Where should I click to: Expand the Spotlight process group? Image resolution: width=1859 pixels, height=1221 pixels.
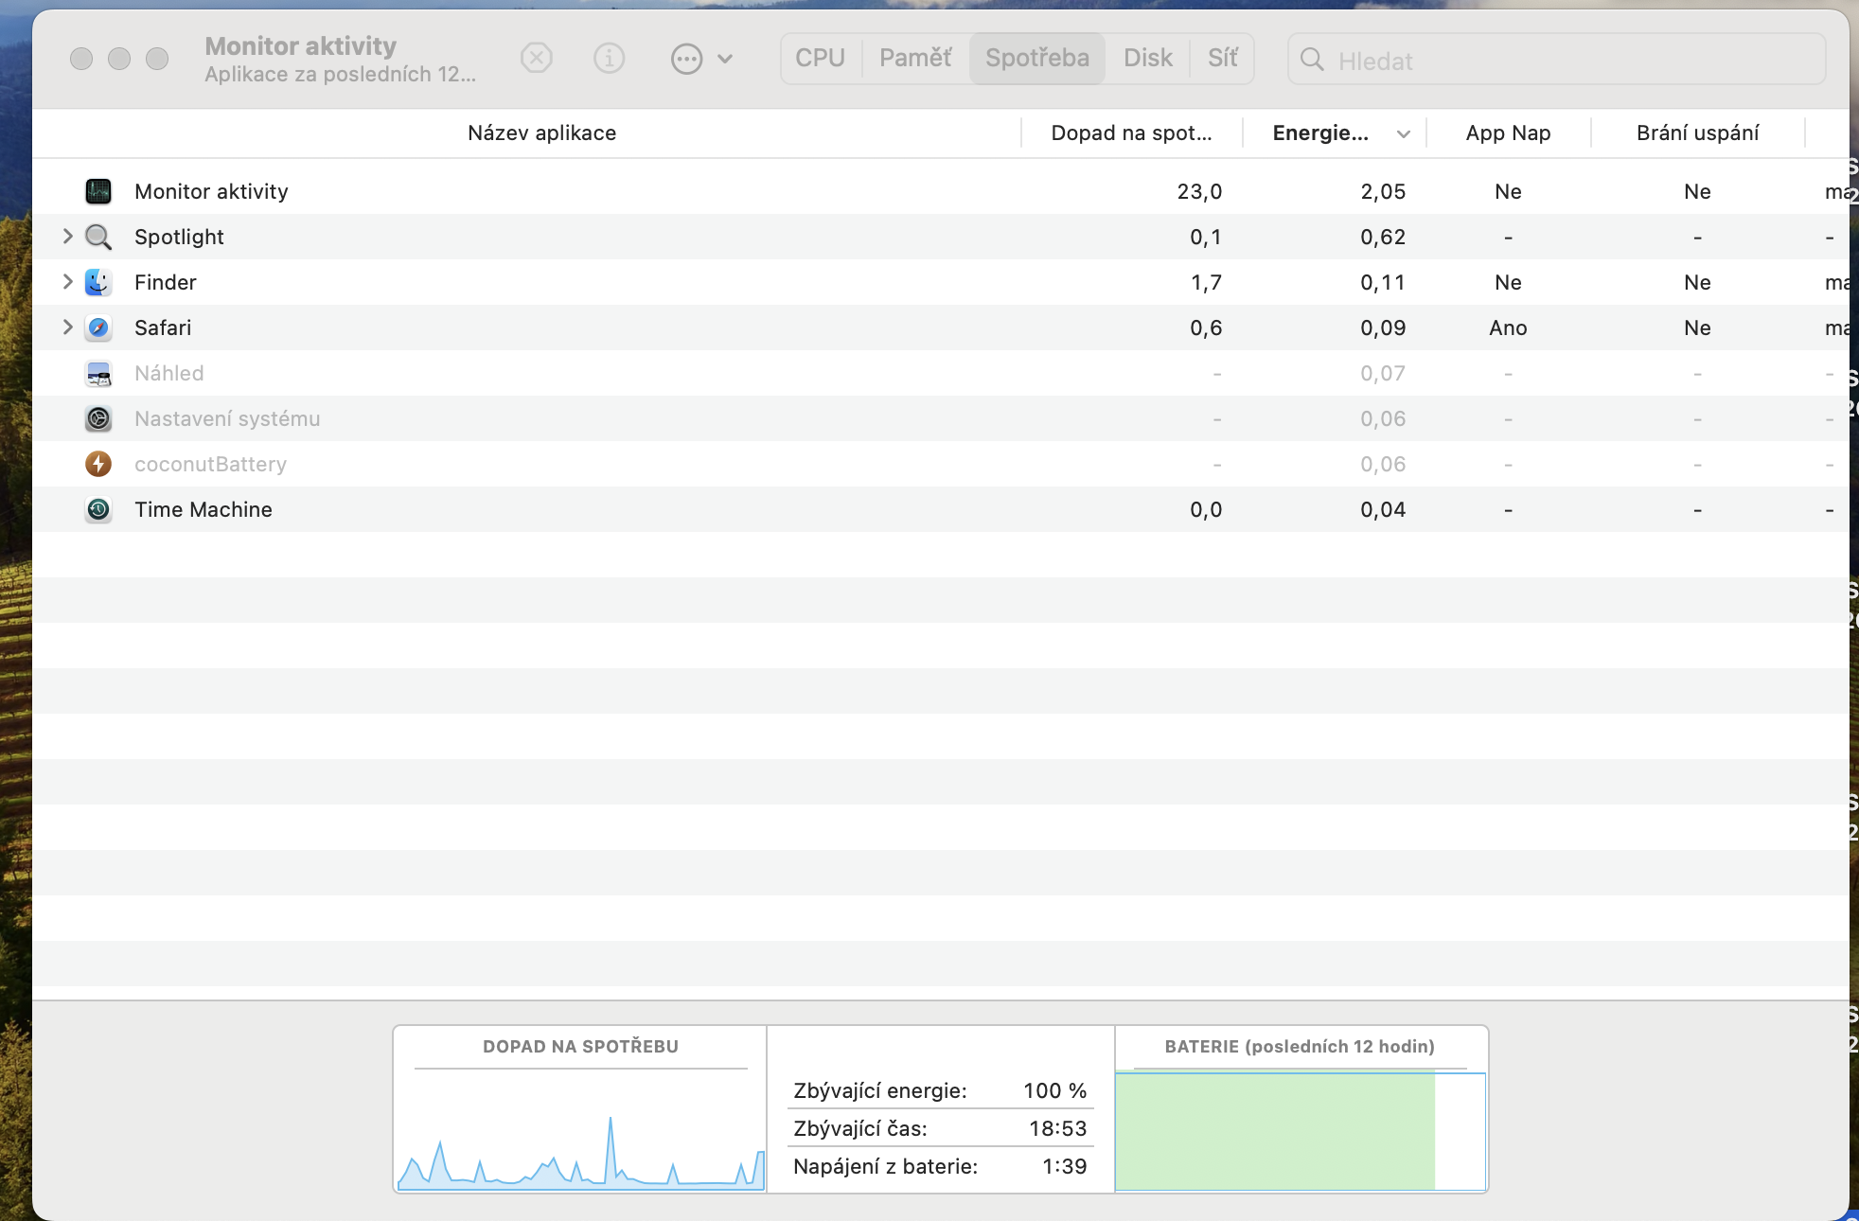coord(67,237)
